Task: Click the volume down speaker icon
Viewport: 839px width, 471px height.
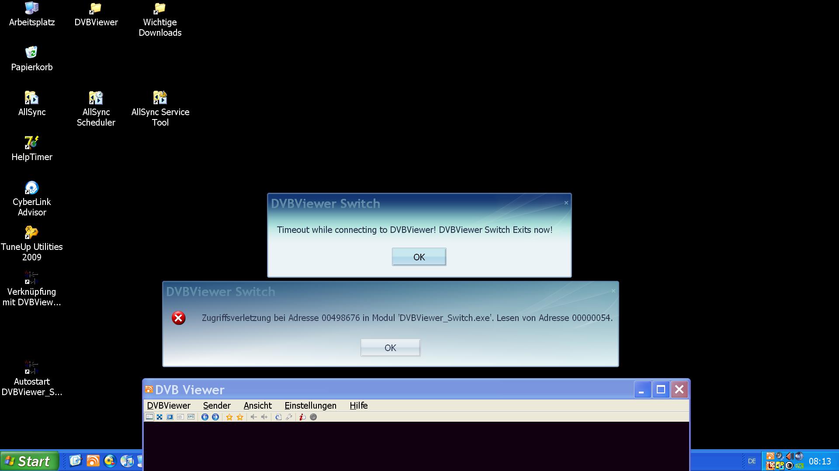Action: pos(253,417)
